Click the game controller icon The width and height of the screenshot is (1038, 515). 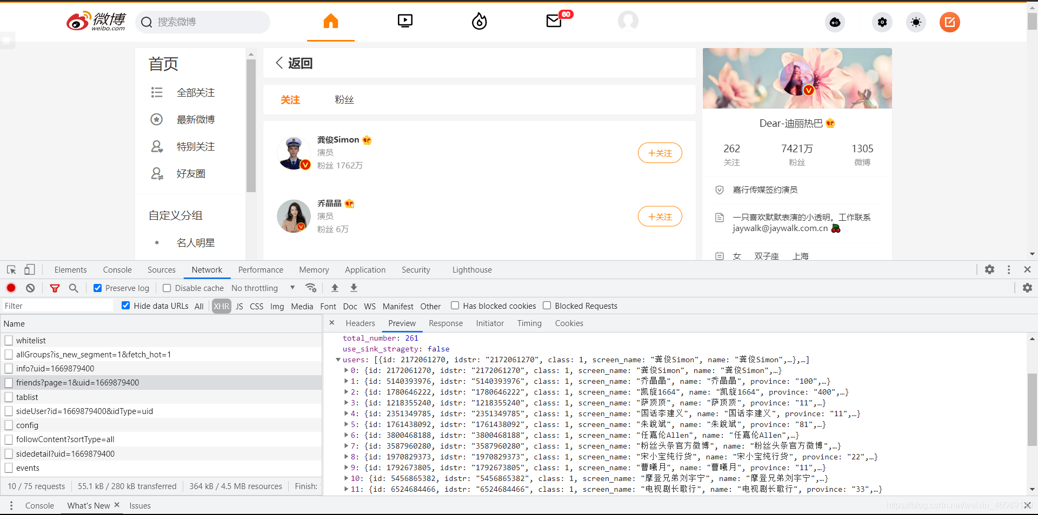[835, 22]
